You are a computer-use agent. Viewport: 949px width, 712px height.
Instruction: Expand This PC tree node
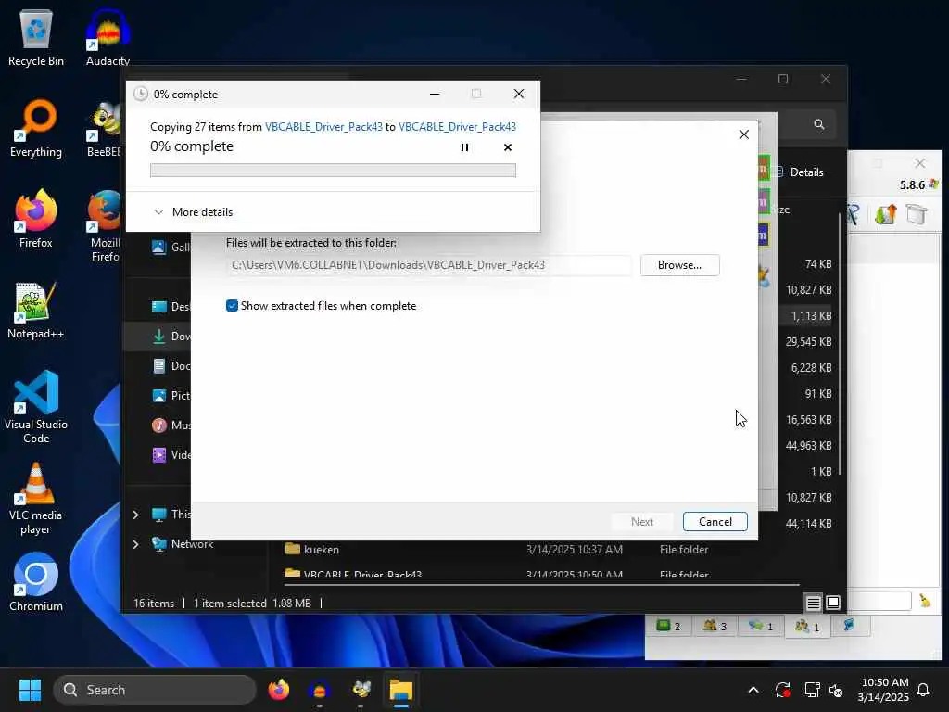[x=136, y=515]
